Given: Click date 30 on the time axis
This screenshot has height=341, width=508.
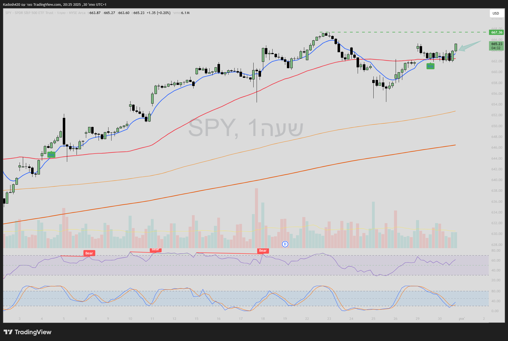Looking at the screenshot, I should coord(440,319).
